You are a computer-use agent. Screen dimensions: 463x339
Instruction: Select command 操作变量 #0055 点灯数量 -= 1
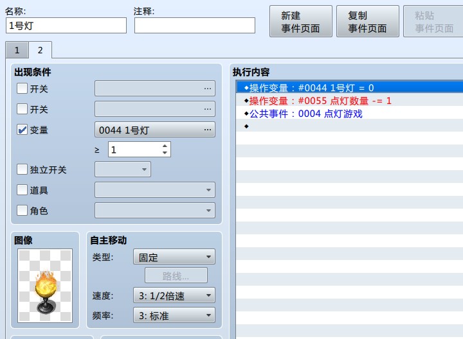[x=350, y=101]
